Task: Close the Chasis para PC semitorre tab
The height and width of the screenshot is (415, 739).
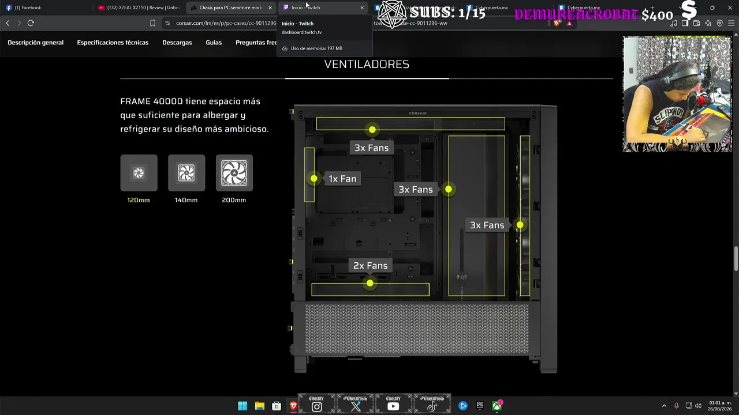Action: 270,7
